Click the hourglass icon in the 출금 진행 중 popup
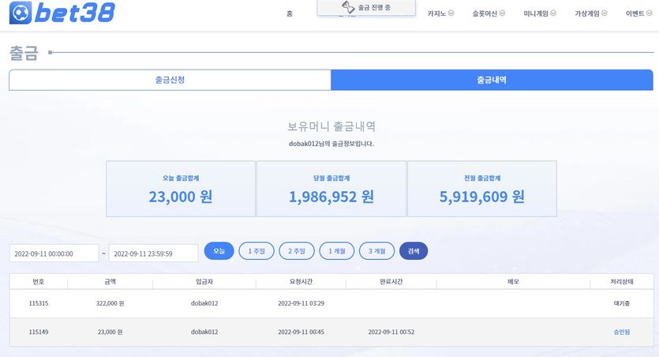Image resolution: width=659 pixels, height=357 pixels. click(348, 7)
